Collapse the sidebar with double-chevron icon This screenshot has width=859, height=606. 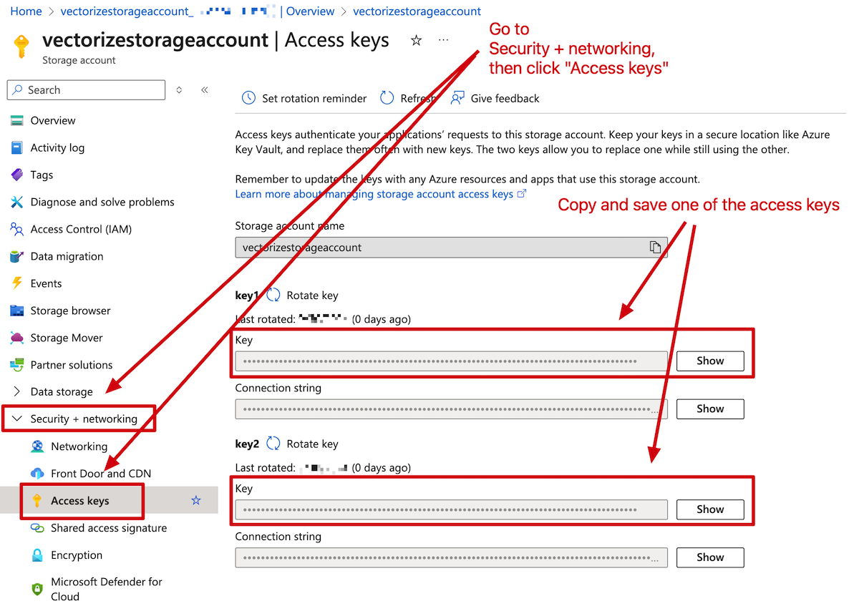pyautogui.click(x=204, y=90)
